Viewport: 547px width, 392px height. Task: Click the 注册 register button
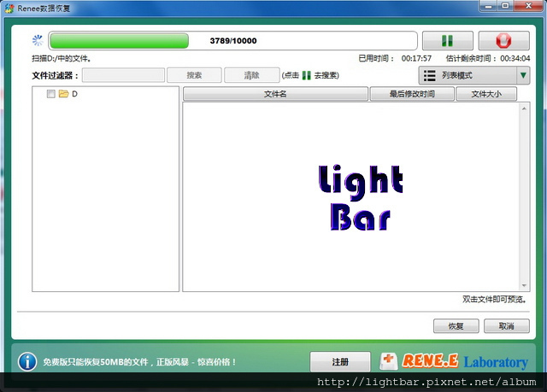pyautogui.click(x=340, y=362)
